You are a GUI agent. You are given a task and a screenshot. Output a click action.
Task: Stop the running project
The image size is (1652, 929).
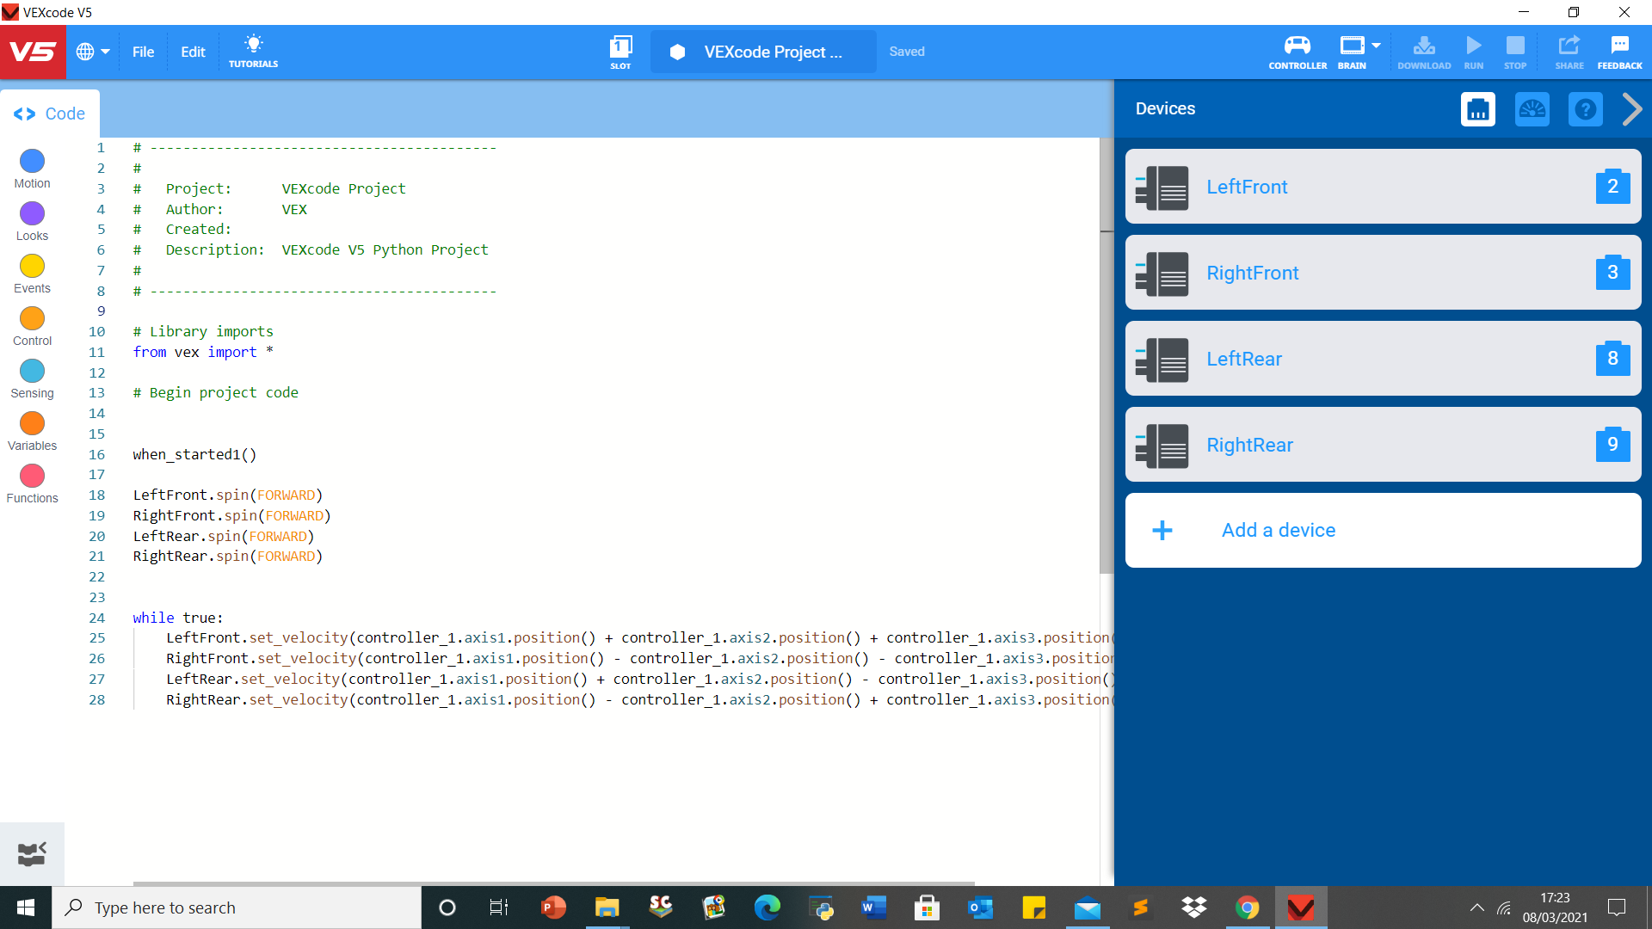tap(1515, 52)
